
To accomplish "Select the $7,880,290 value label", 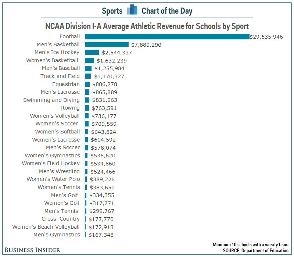I will pos(146,45).
